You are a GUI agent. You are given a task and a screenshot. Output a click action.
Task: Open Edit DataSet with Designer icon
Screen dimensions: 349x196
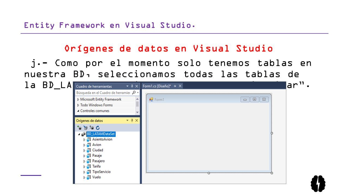86,127
